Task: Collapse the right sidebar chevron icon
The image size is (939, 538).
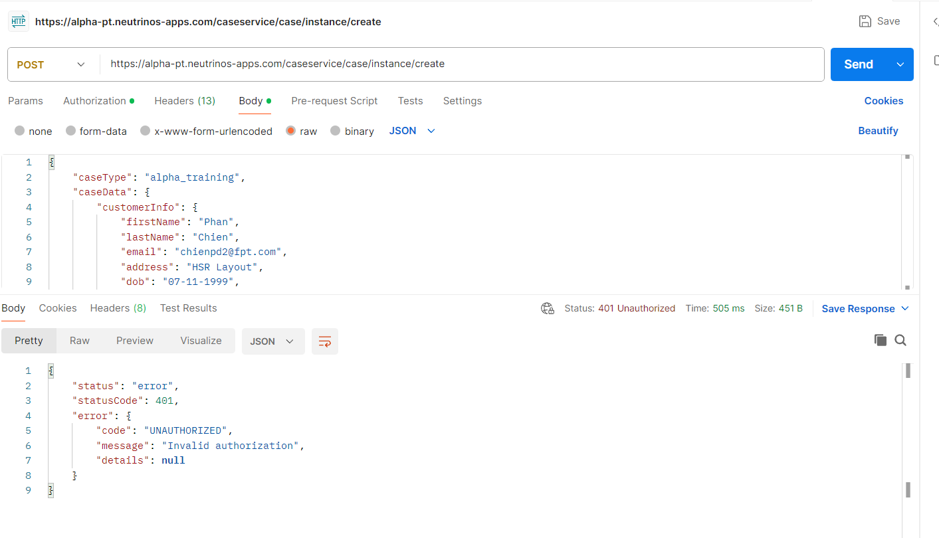Action: tap(936, 22)
